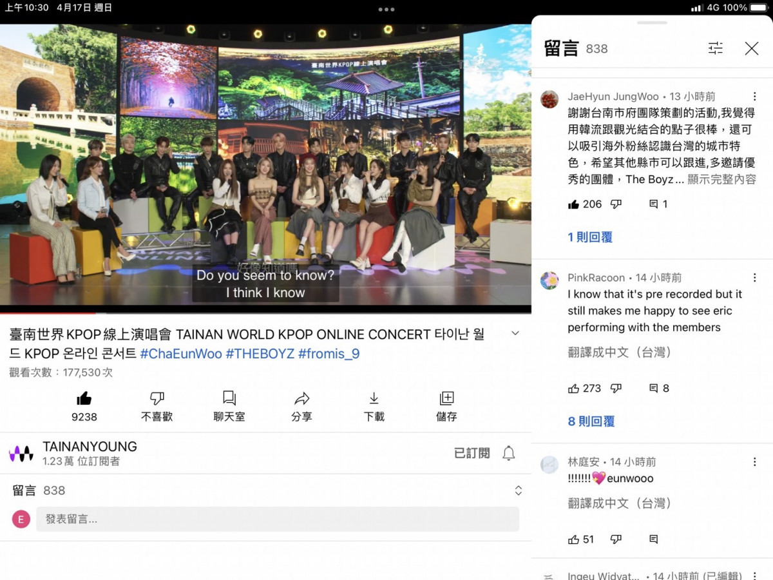Open Ingeu Widyat... comment options menu

coord(754,575)
